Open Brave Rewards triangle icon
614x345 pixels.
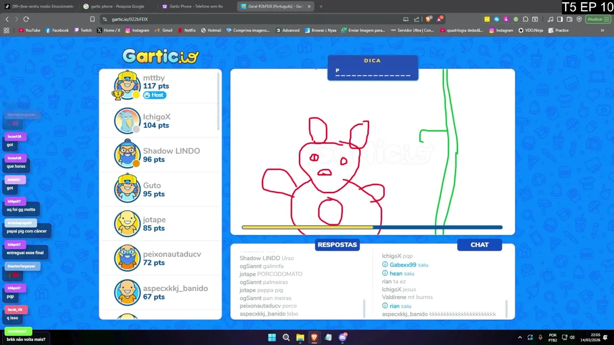[440, 19]
